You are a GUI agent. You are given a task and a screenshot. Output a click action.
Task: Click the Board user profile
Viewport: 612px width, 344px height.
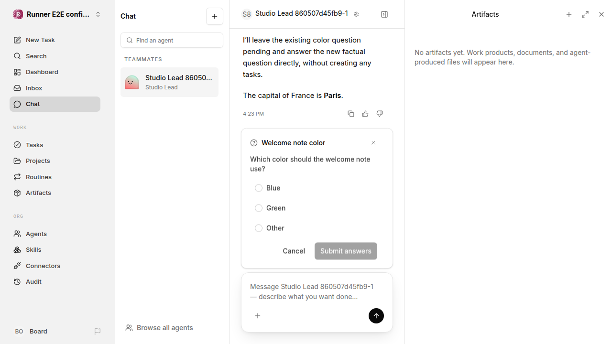point(31,332)
